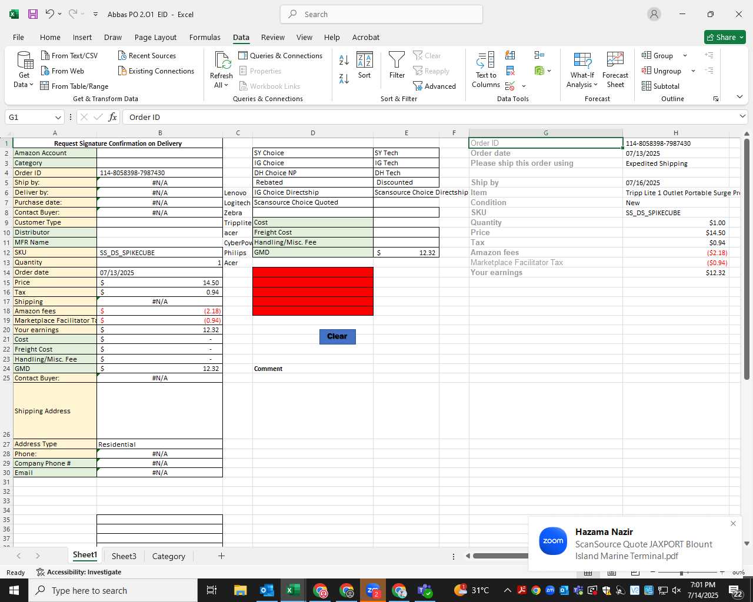Open Microsoft Teams in taskbar
Viewport: 753px width, 602px height.
pos(425,590)
